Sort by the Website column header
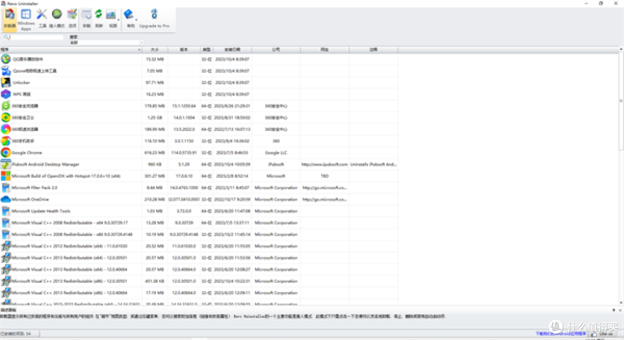 [x=324, y=50]
